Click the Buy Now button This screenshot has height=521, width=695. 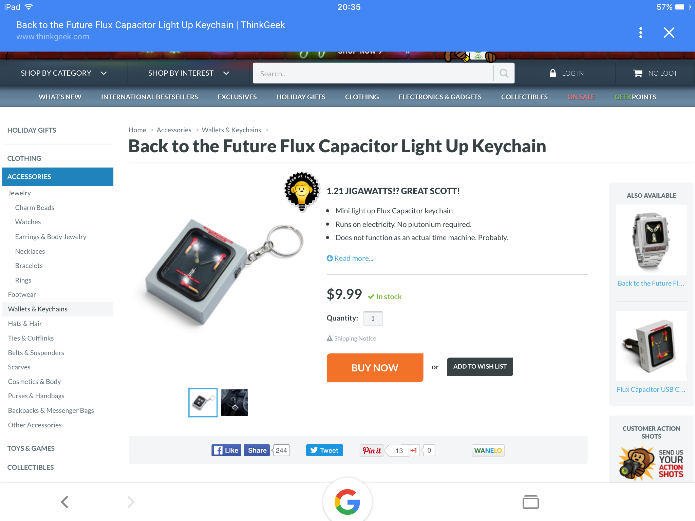click(x=375, y=368)
